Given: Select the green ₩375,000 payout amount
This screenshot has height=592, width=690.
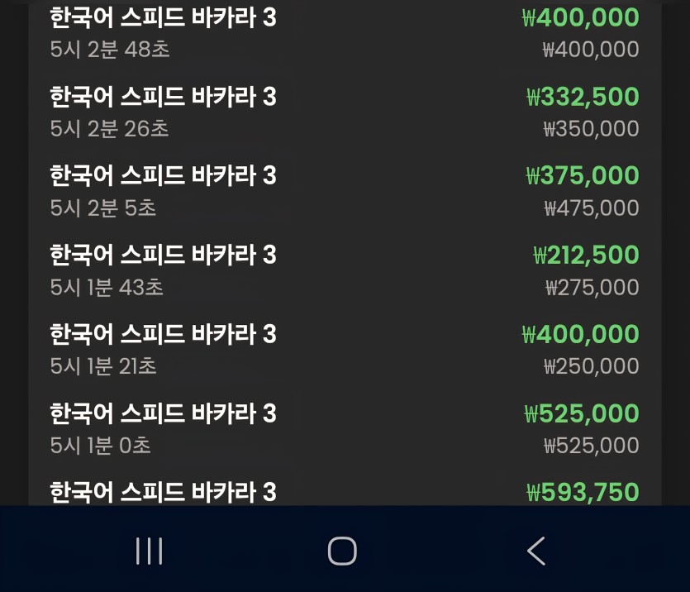Looking at the screenshot, I should pyautogui.click(x=583, y=175).
